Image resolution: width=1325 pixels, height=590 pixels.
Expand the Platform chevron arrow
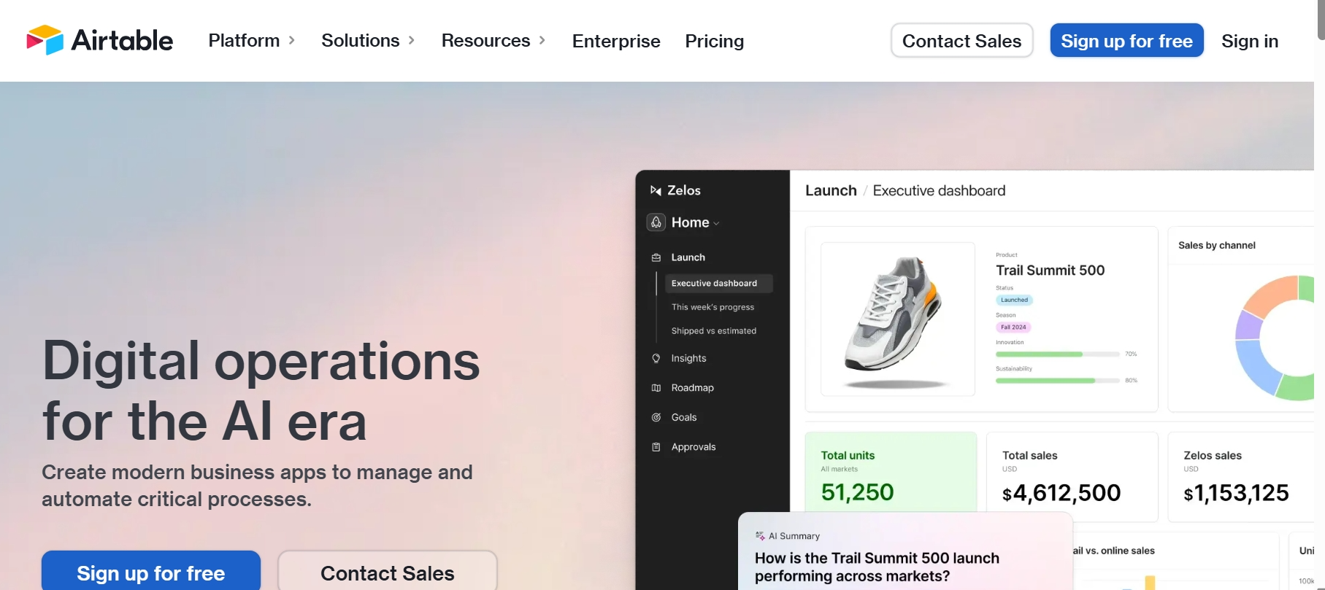[x=292, y=41]
